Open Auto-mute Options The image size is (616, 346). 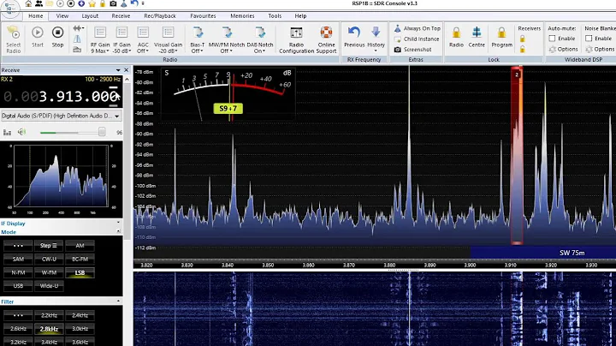[x=563, y=49]
